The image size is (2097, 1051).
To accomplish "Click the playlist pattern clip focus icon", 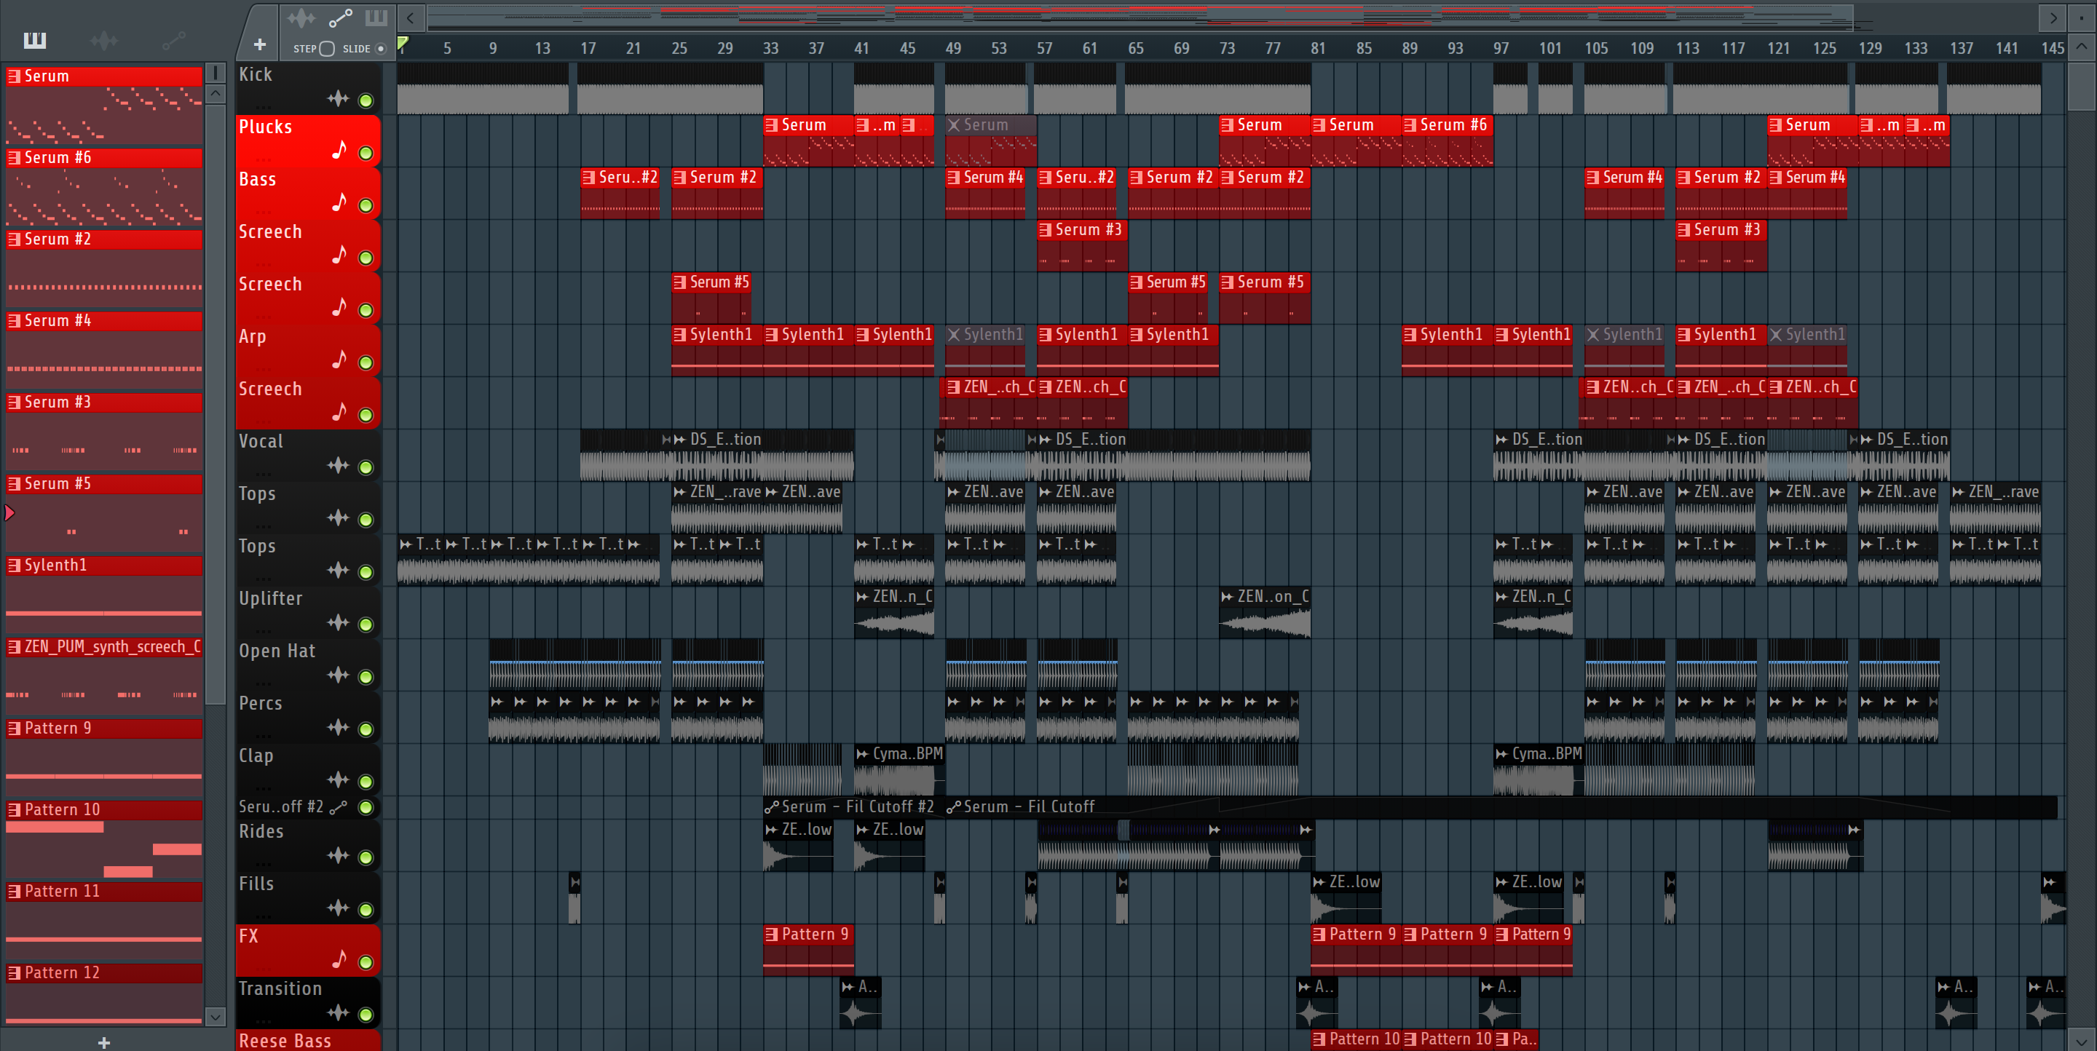I will (376, 17).
